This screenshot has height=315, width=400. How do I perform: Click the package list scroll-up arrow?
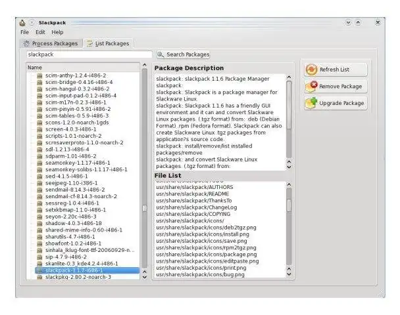pyautogui.click(x=145, y=65)
